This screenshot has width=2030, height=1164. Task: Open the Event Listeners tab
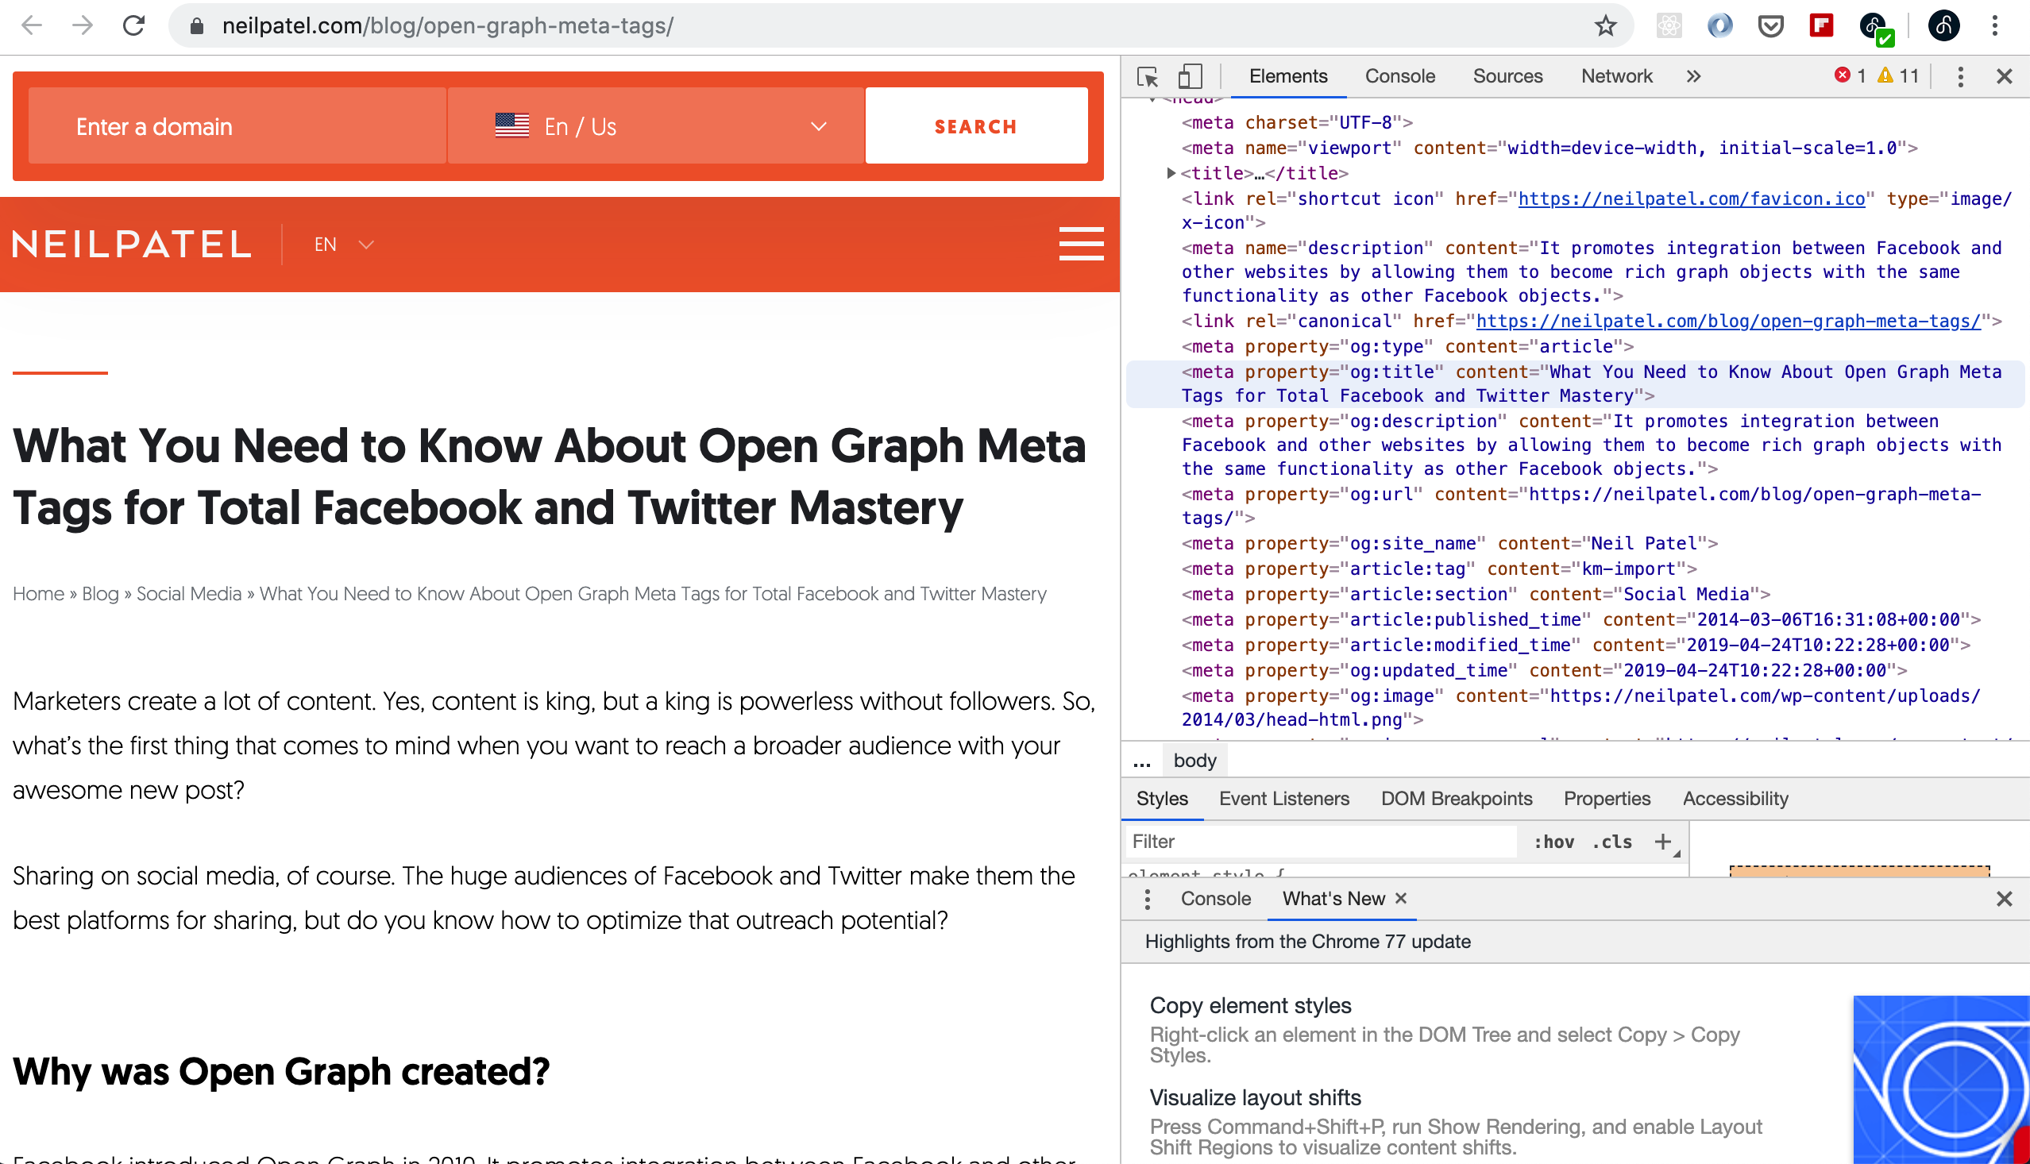[x=1283, y=799]
